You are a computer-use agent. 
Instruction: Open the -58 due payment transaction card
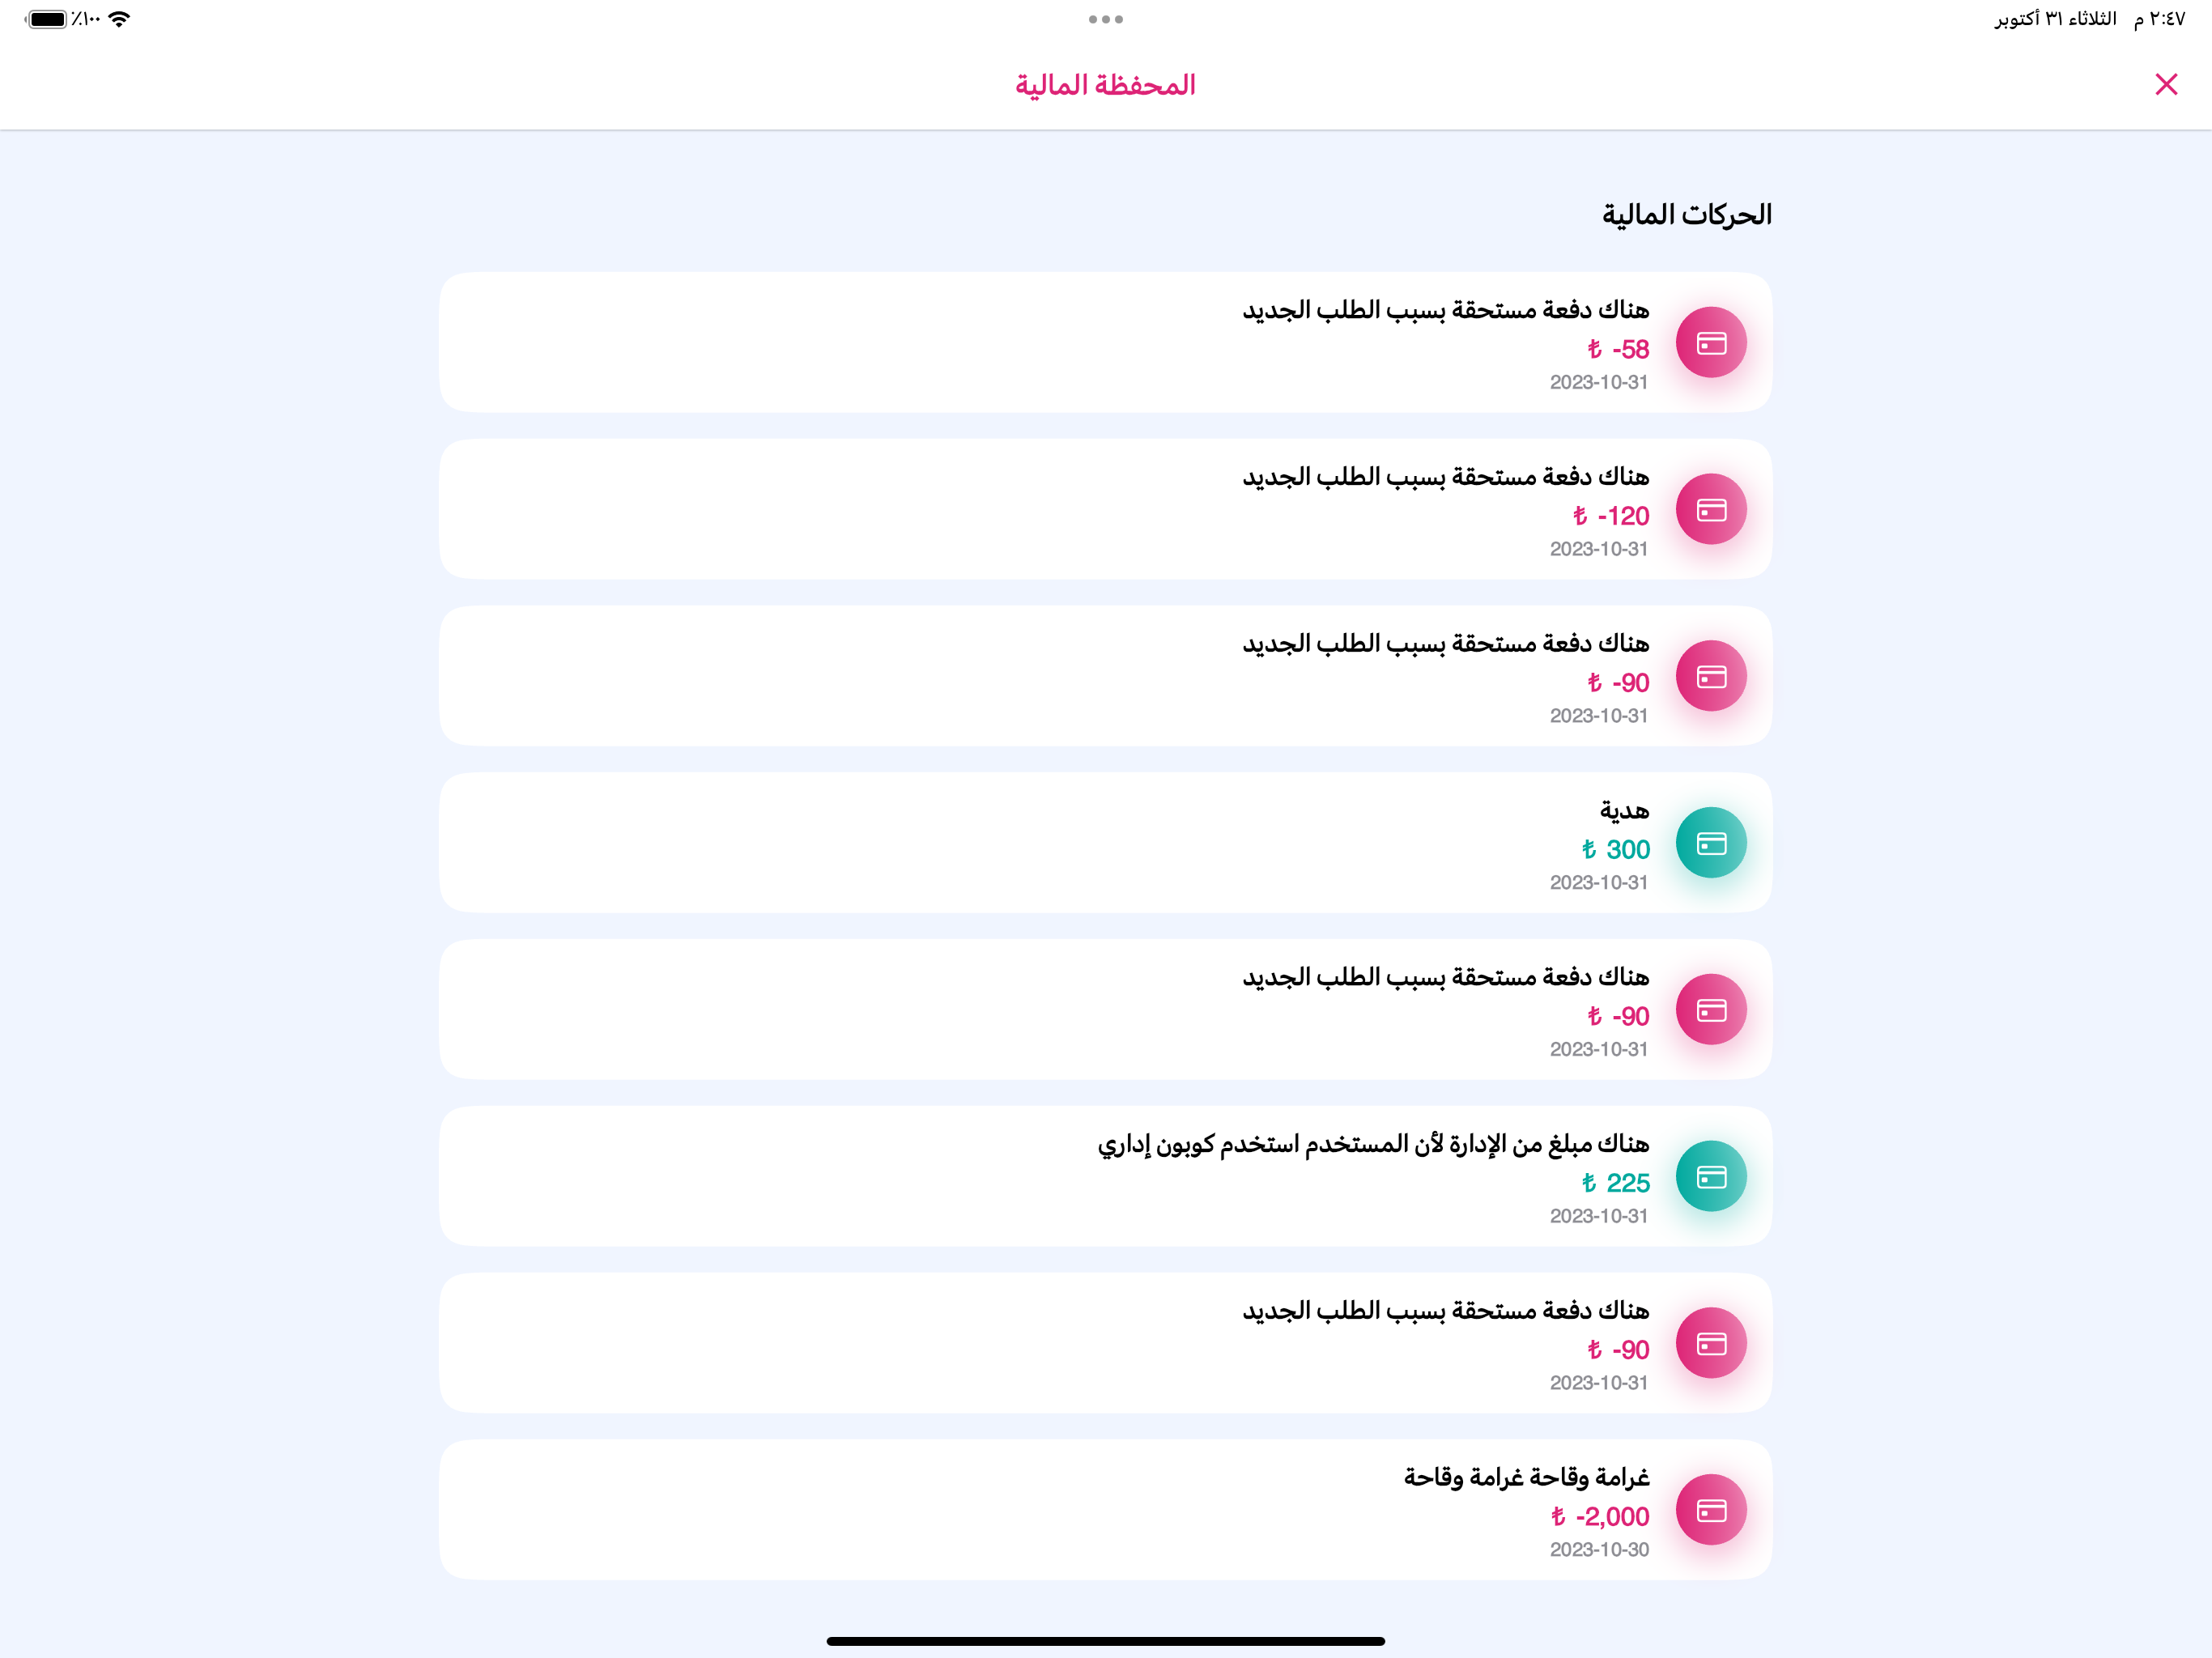[x=1105, y=343]
